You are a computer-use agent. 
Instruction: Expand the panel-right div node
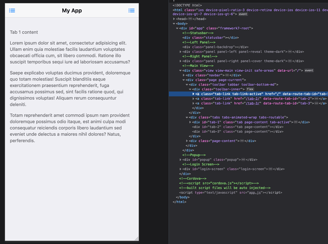coord(180,61)
